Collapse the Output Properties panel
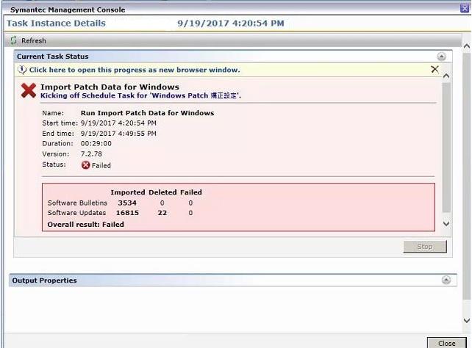The image size is (472, 348). pyautogui.click(x=446, y=280)
